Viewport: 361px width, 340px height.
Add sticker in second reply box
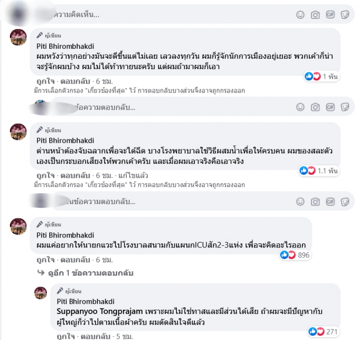pos(345,202)
